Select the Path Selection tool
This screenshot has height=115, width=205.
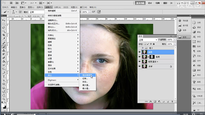[x=4, y=80]
